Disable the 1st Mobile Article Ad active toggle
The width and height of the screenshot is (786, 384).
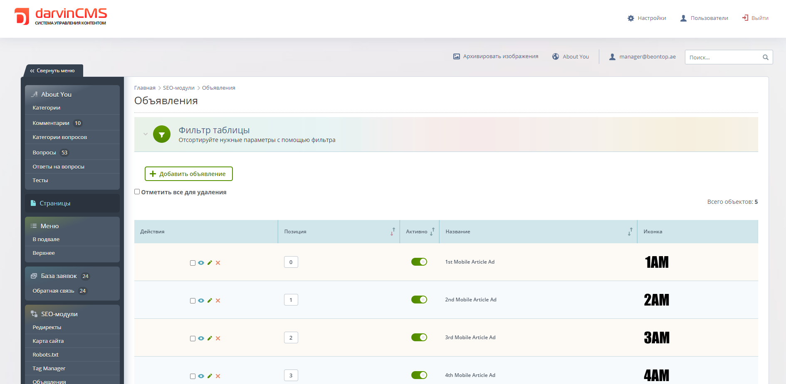[x=419, y=262]
